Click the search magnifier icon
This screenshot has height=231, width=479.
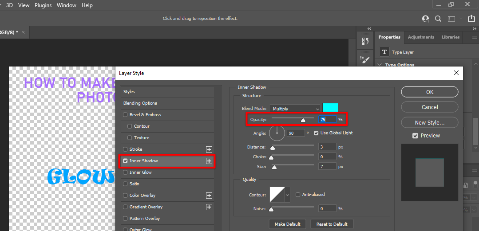438,19
